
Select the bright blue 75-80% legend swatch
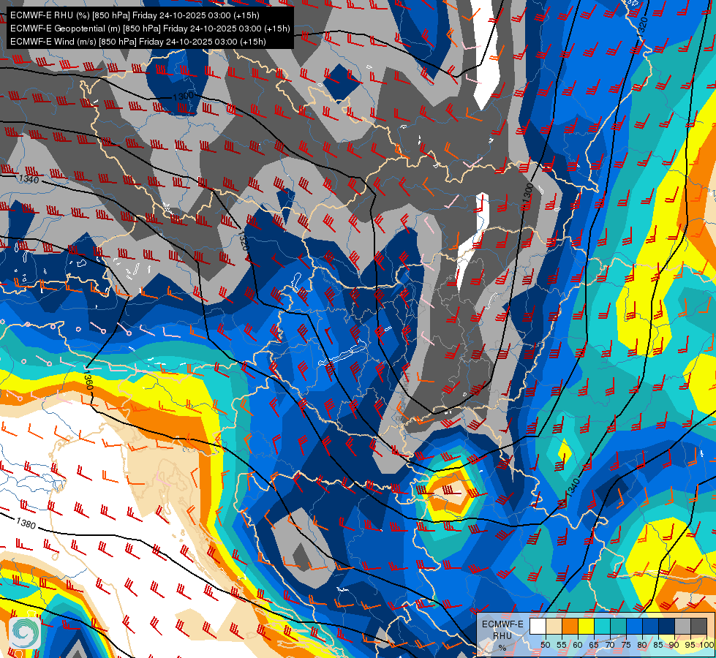635,626
